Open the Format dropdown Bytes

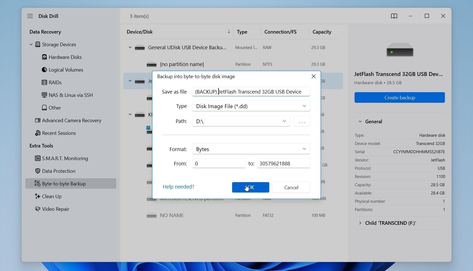pyautogui.click(x=251, y=149)
